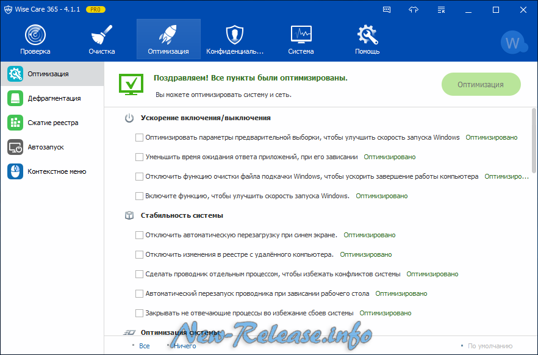
Task: Click Оптимизировано status beside Уменьшить время ожидания
Action: (389, 157)
